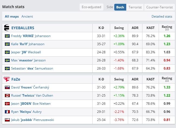Open the Ancient map tab
176x128 pixels.
(x=27, y=17)
